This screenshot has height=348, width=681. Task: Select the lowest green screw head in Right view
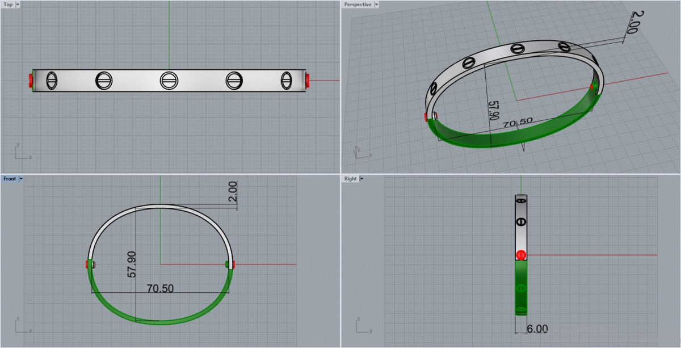[521, 309]
